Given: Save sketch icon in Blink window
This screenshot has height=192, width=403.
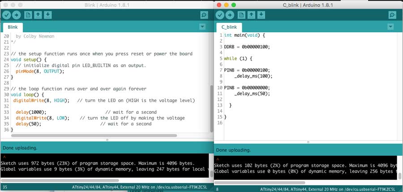Looking at the screenshot, I should (48, 15).
